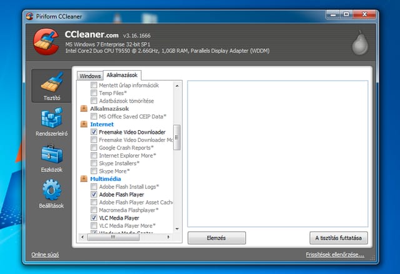Enable Mentett űrlap információk checkbox
This screenshot has width=400, height=274.
tap(94, 85)
